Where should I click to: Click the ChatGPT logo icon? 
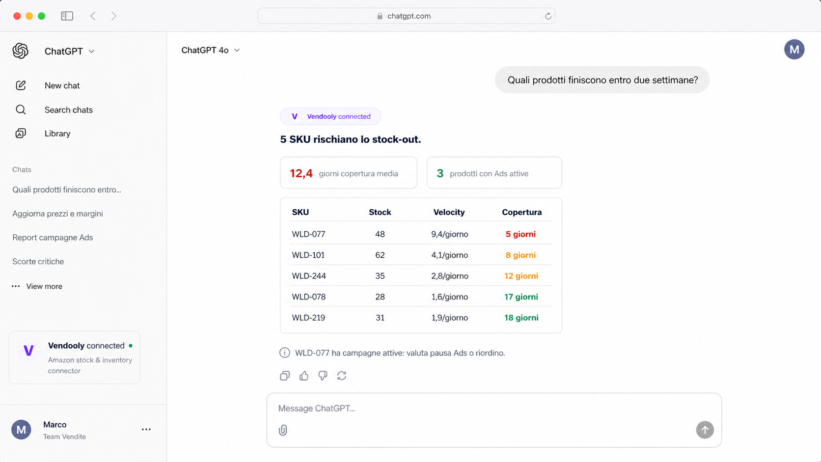pyautogui.click(x=21, y=51)
